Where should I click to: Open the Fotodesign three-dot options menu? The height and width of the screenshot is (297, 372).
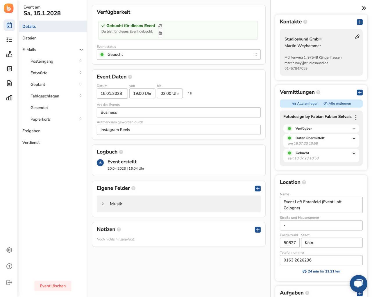[x=356, y=117]
